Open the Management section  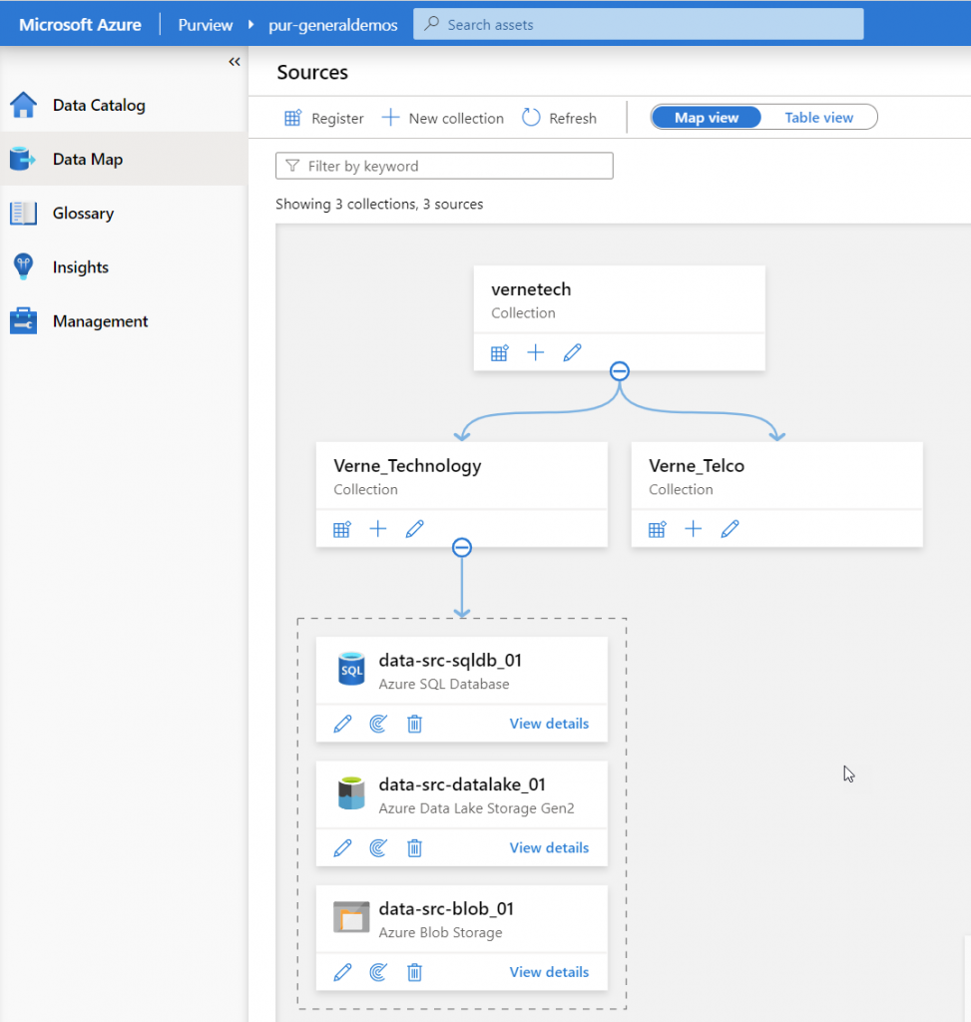pos(100,320)
